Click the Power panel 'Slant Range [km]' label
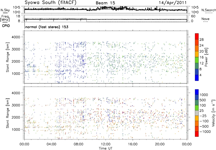 [8, 57]
